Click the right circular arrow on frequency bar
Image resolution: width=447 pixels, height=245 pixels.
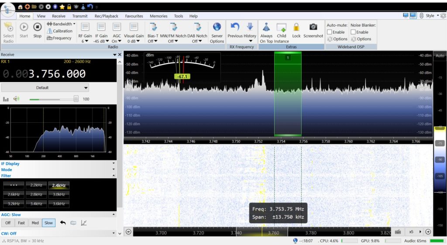pos(428,231)
